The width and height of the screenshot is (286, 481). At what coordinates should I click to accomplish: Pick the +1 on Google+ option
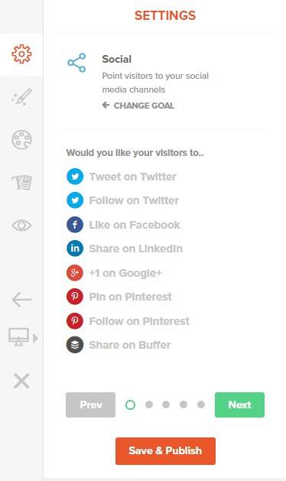114,273
